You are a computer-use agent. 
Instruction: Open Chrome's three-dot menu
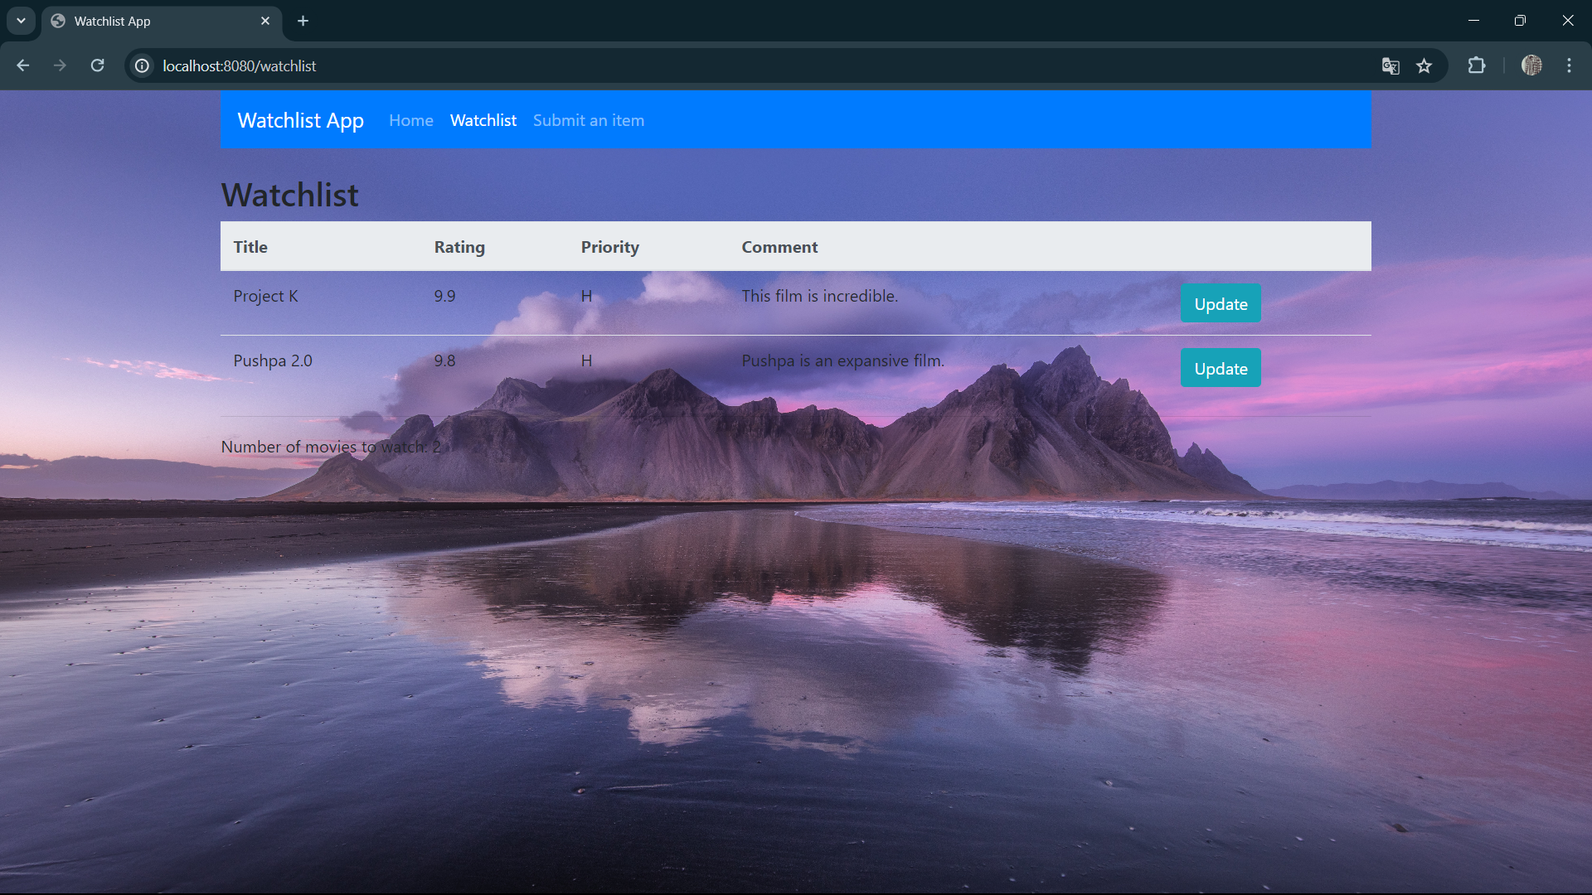click(x=1569, y=65)
